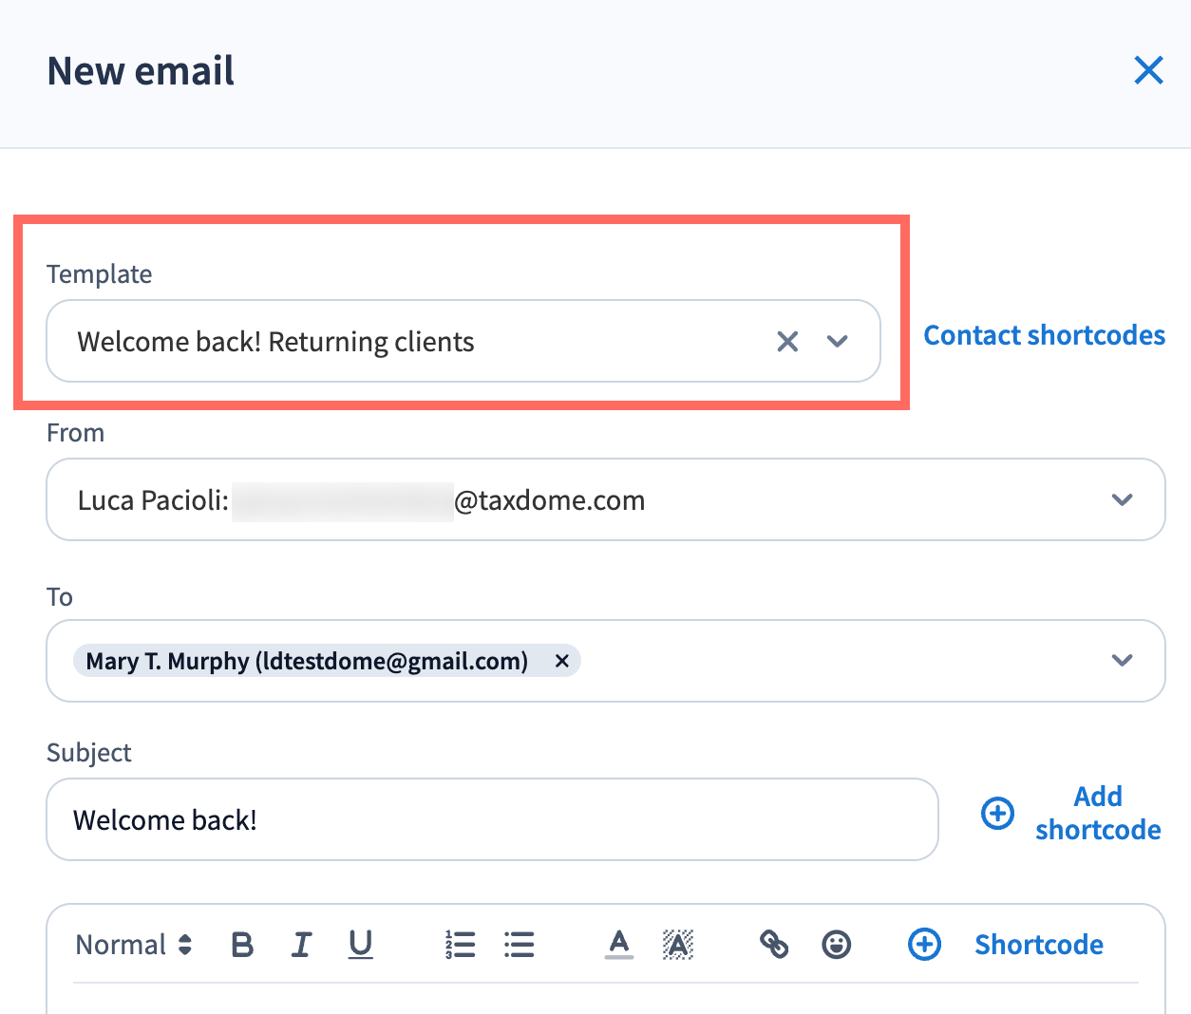Insert a bulleted list
The width and height of the screenshot is (1191, 1014).
[x=520, y=945]
